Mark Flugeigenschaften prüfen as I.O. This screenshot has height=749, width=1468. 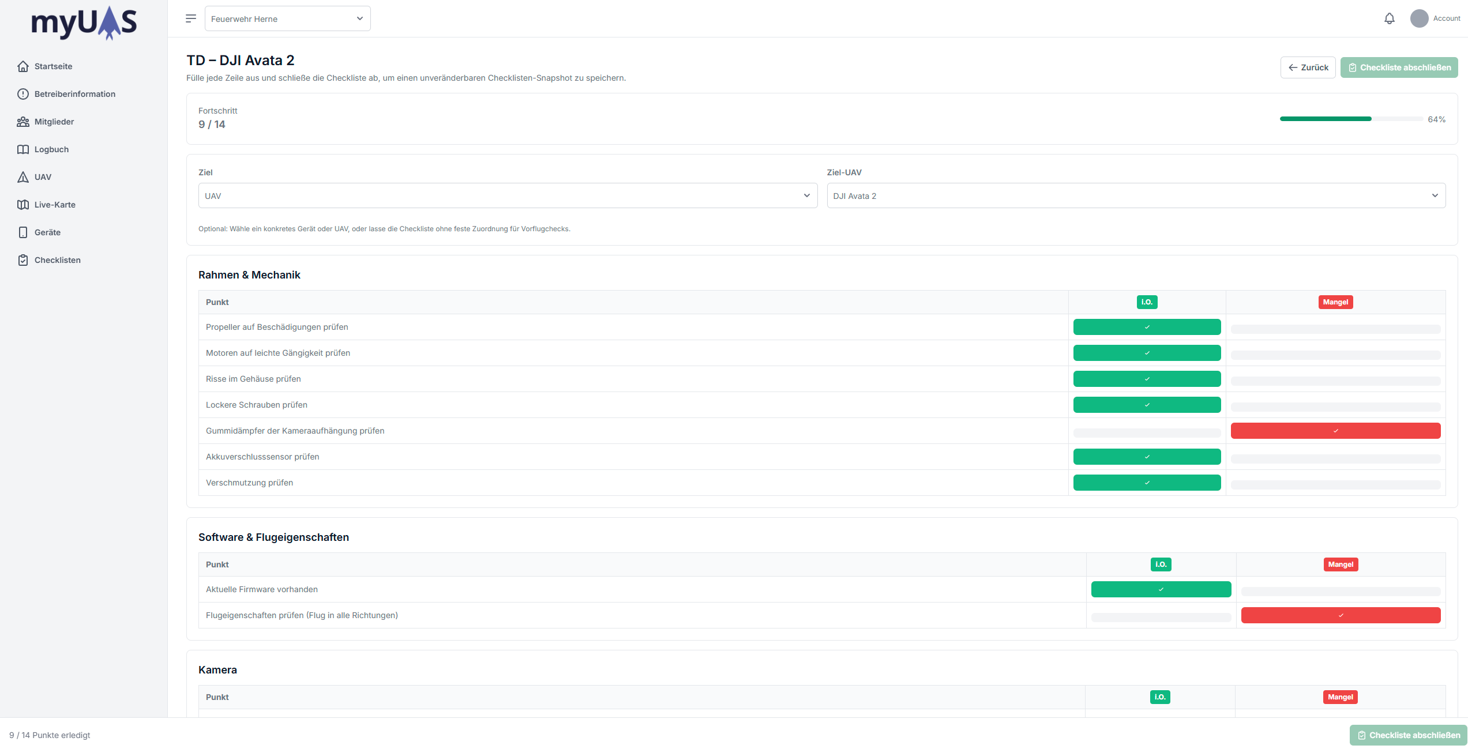coord(1161,617)
